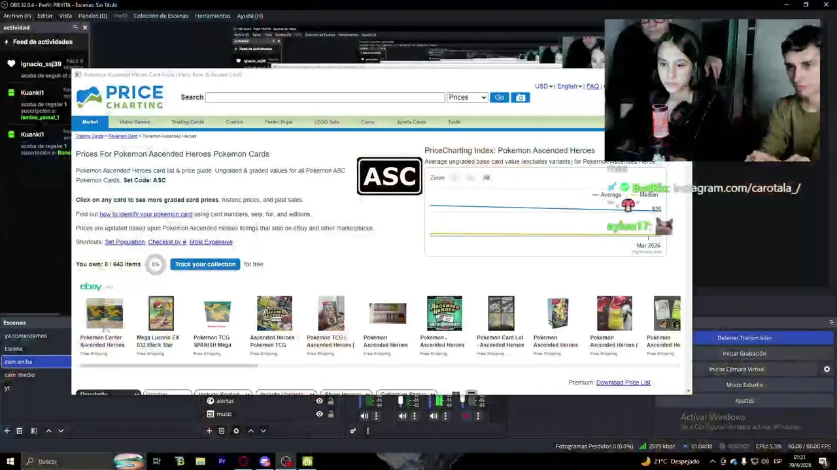Open OBS Studio icon in the taskbar

pyautogui.click(x=286, y=462)
